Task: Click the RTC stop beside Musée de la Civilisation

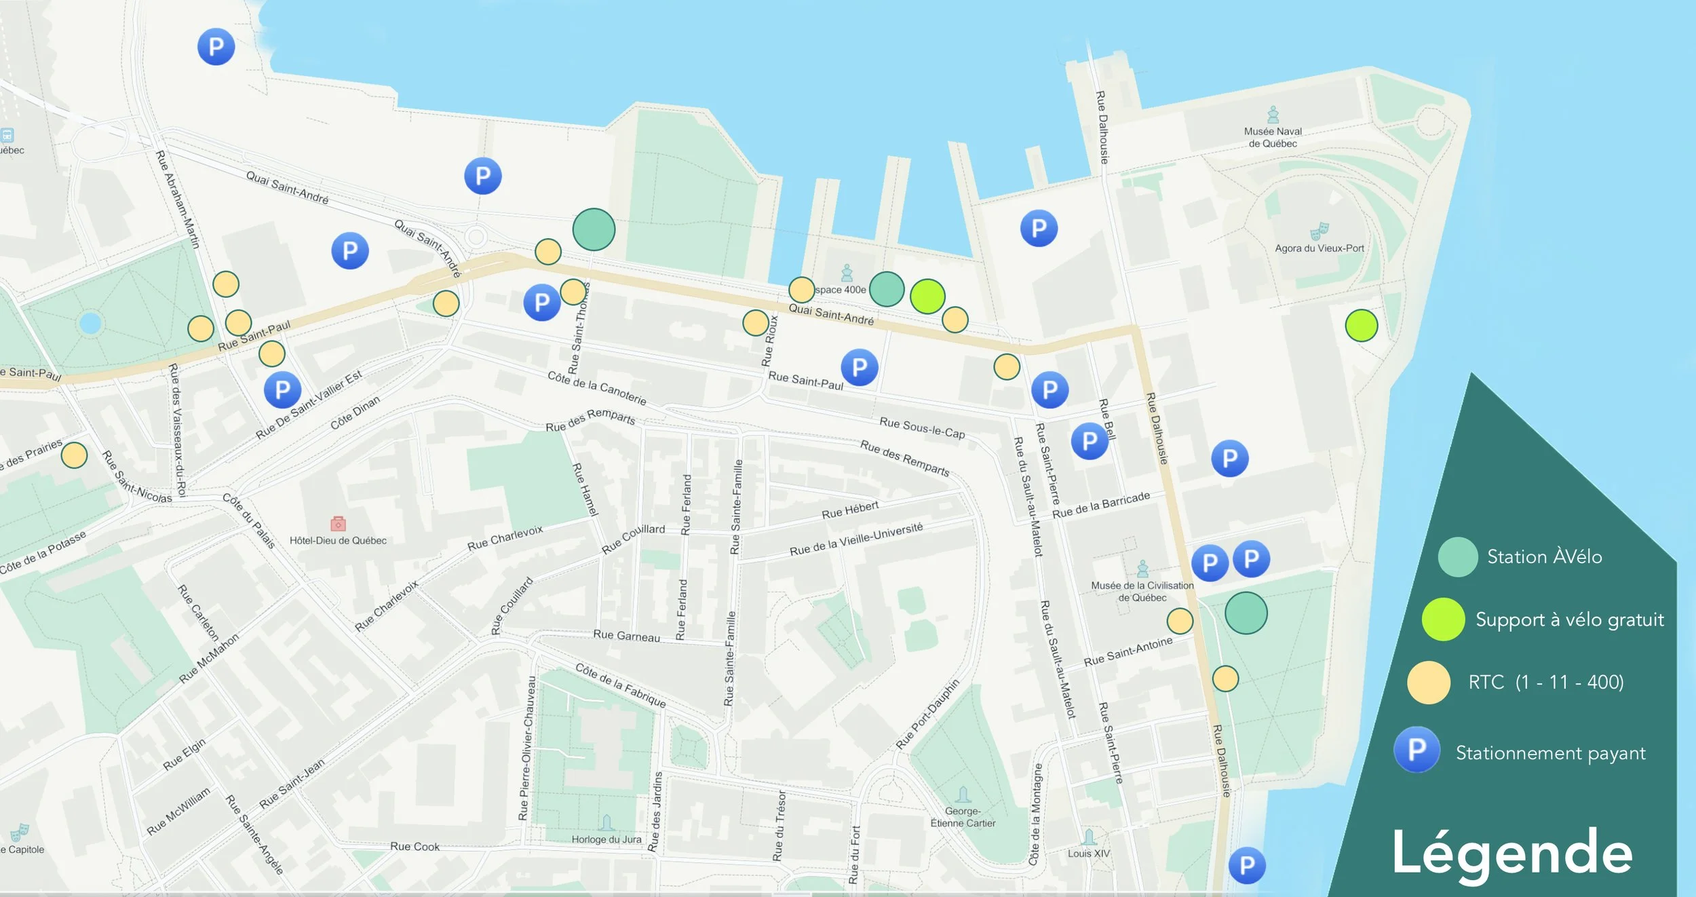Action: point(1180,621)
